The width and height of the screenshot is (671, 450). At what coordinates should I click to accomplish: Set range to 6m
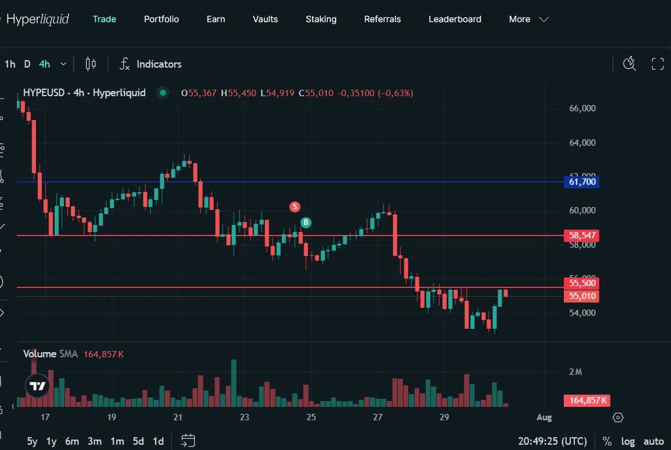tap(72, 441)
